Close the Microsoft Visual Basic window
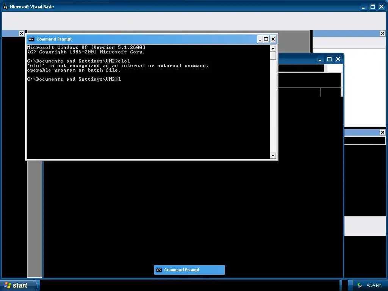 coord(381,7)
